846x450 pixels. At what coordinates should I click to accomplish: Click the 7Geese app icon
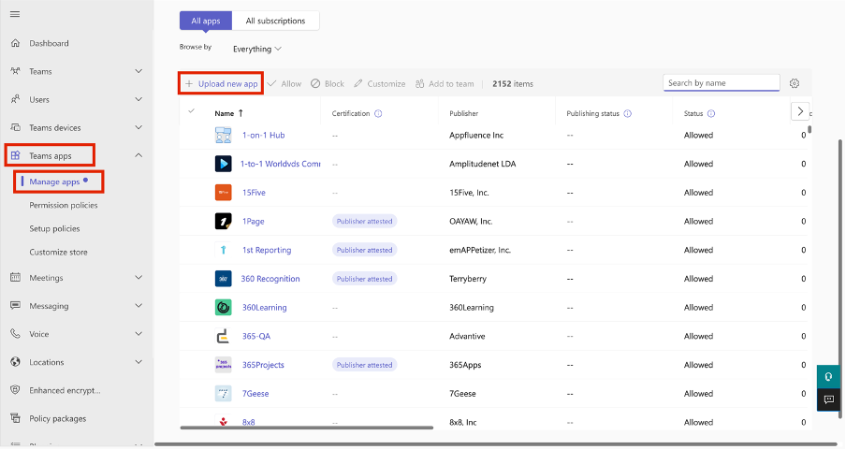224,393
